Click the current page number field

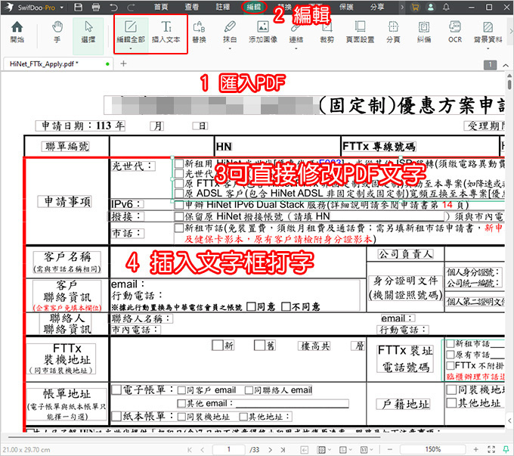(229, 449)
